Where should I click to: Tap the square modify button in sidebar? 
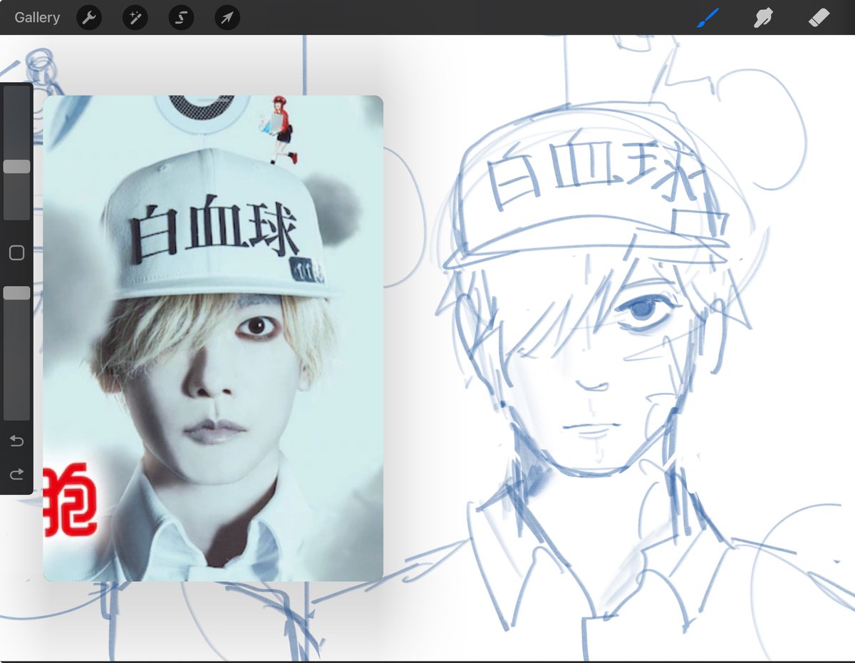(x=16, y=253)
